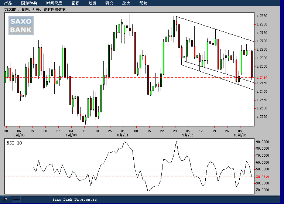Open the 产品 menu

pyautogui.click(x=8, y=3)
